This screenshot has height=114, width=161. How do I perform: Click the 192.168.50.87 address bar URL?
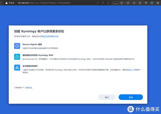click(x=44, y=3)
